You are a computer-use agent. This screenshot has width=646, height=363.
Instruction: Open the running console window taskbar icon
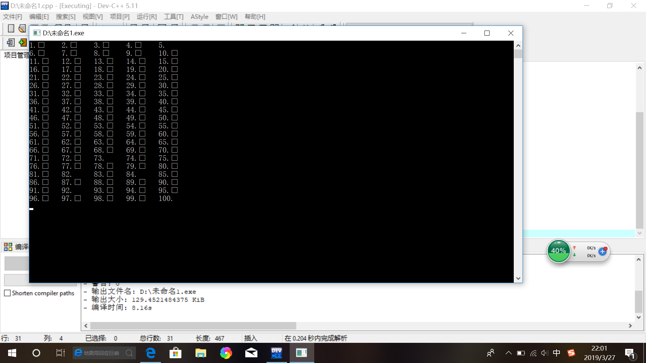tap(301, 353)
